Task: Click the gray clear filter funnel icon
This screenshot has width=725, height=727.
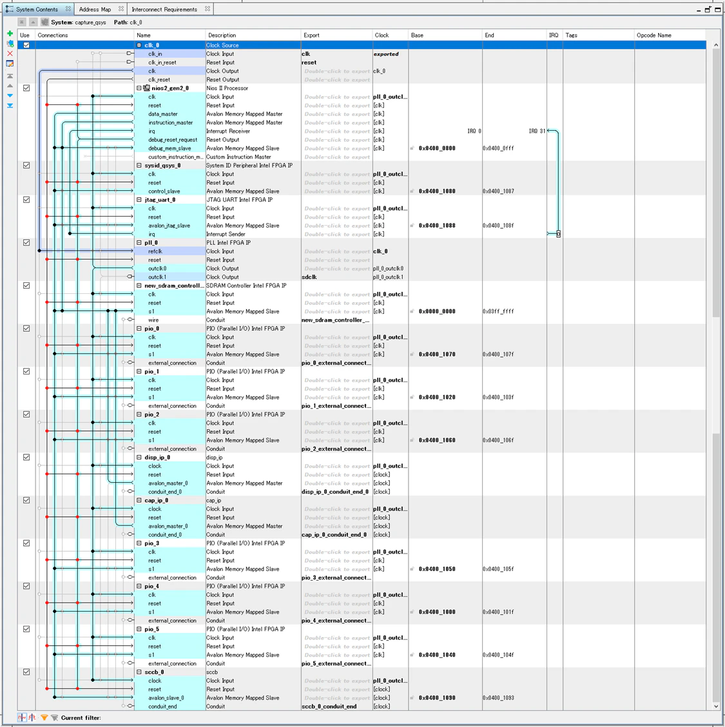Action: [x=54, y=717]
